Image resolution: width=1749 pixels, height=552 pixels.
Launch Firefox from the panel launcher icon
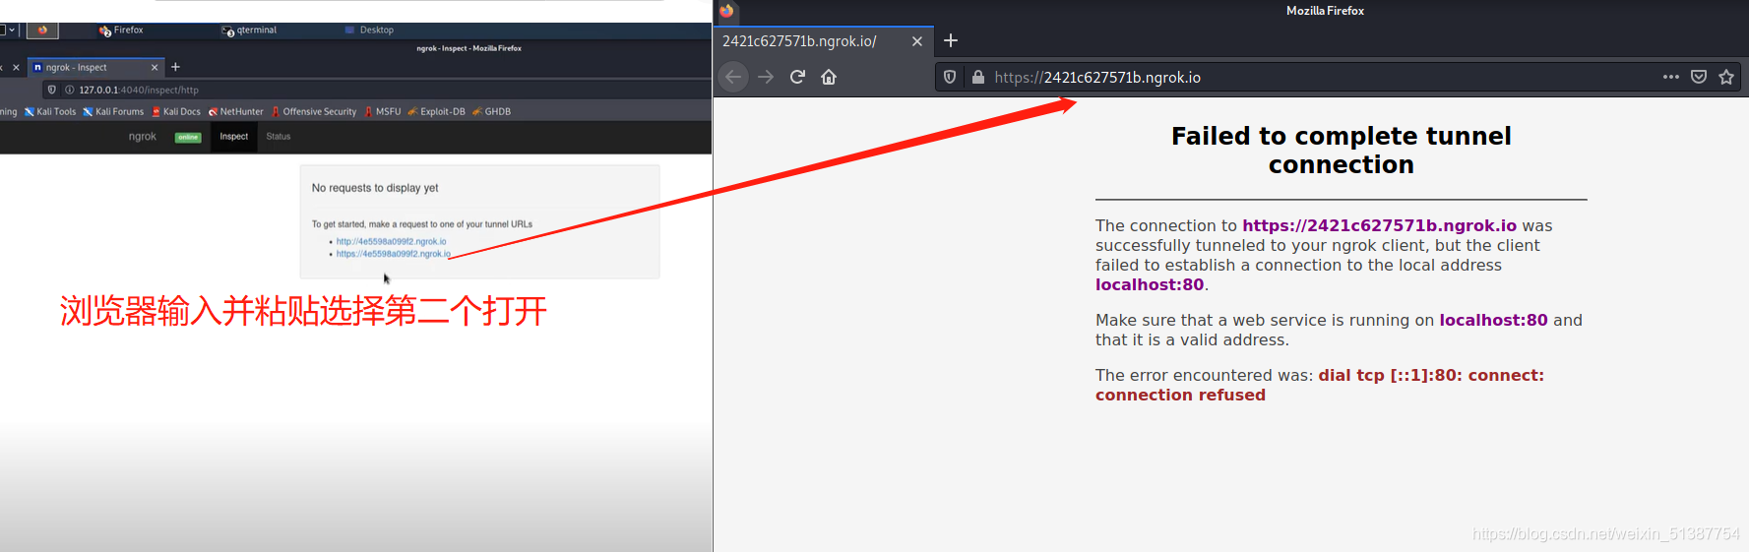[42, 31]
